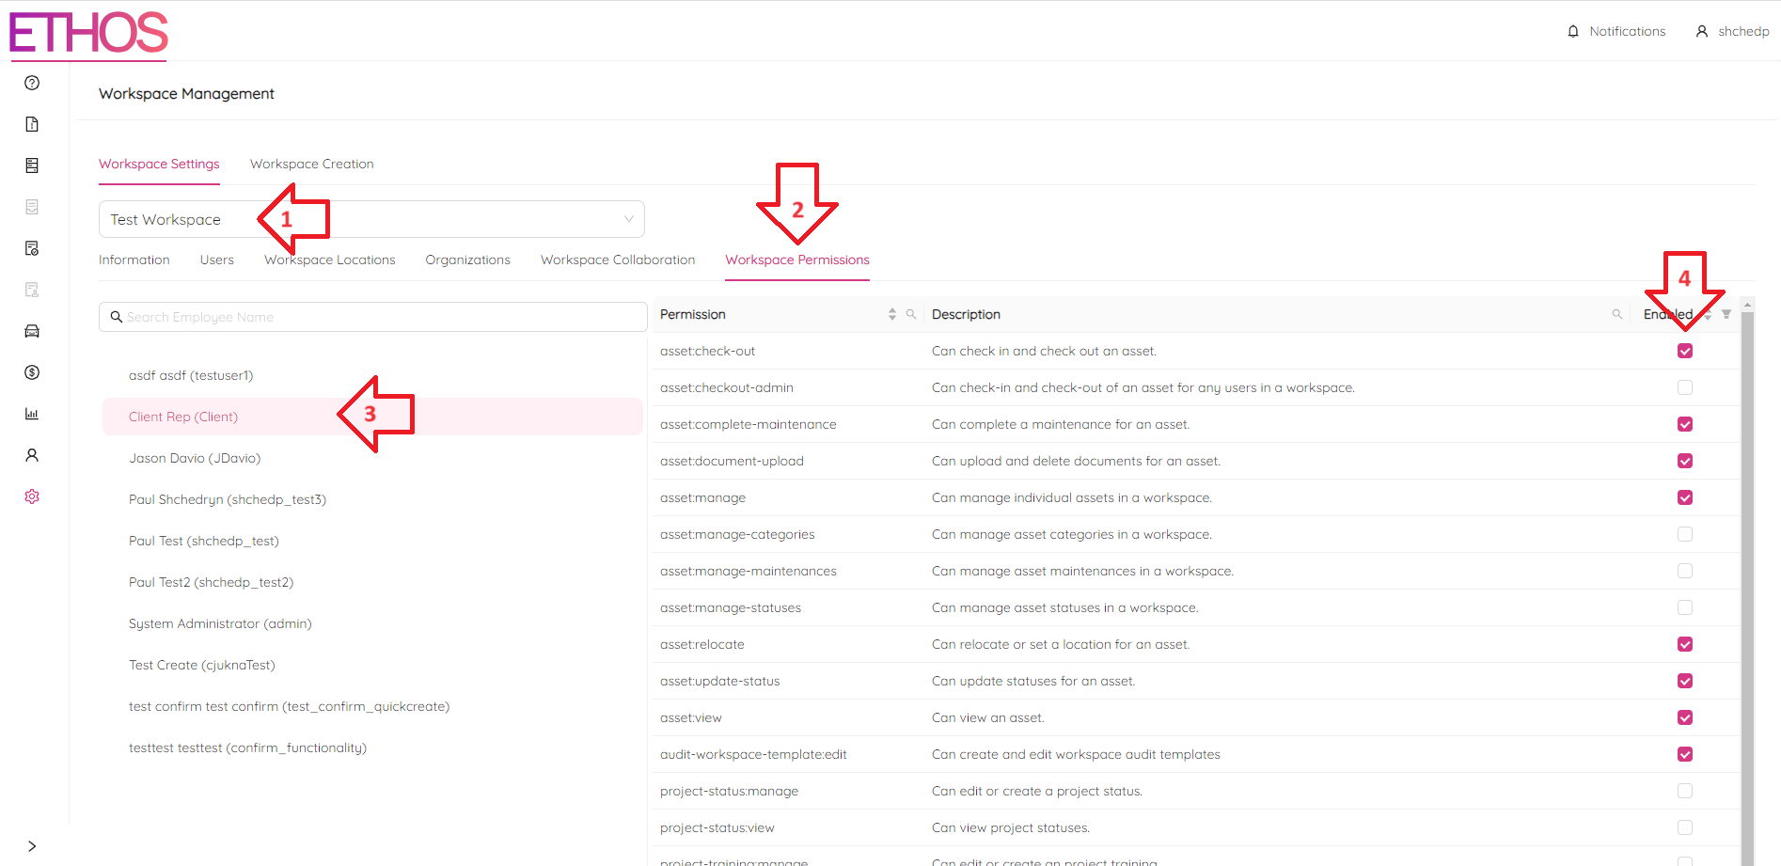
Task: Switch to the Workspace Creation tab
Action: click(311, 164)
